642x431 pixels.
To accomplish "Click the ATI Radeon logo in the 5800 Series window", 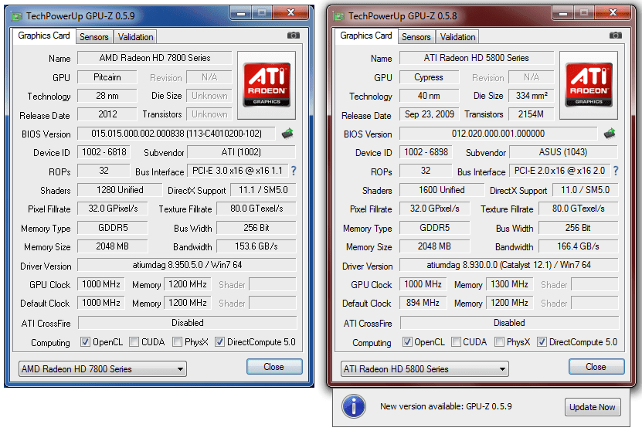I will pyautogui.click(x=589, y=85).
